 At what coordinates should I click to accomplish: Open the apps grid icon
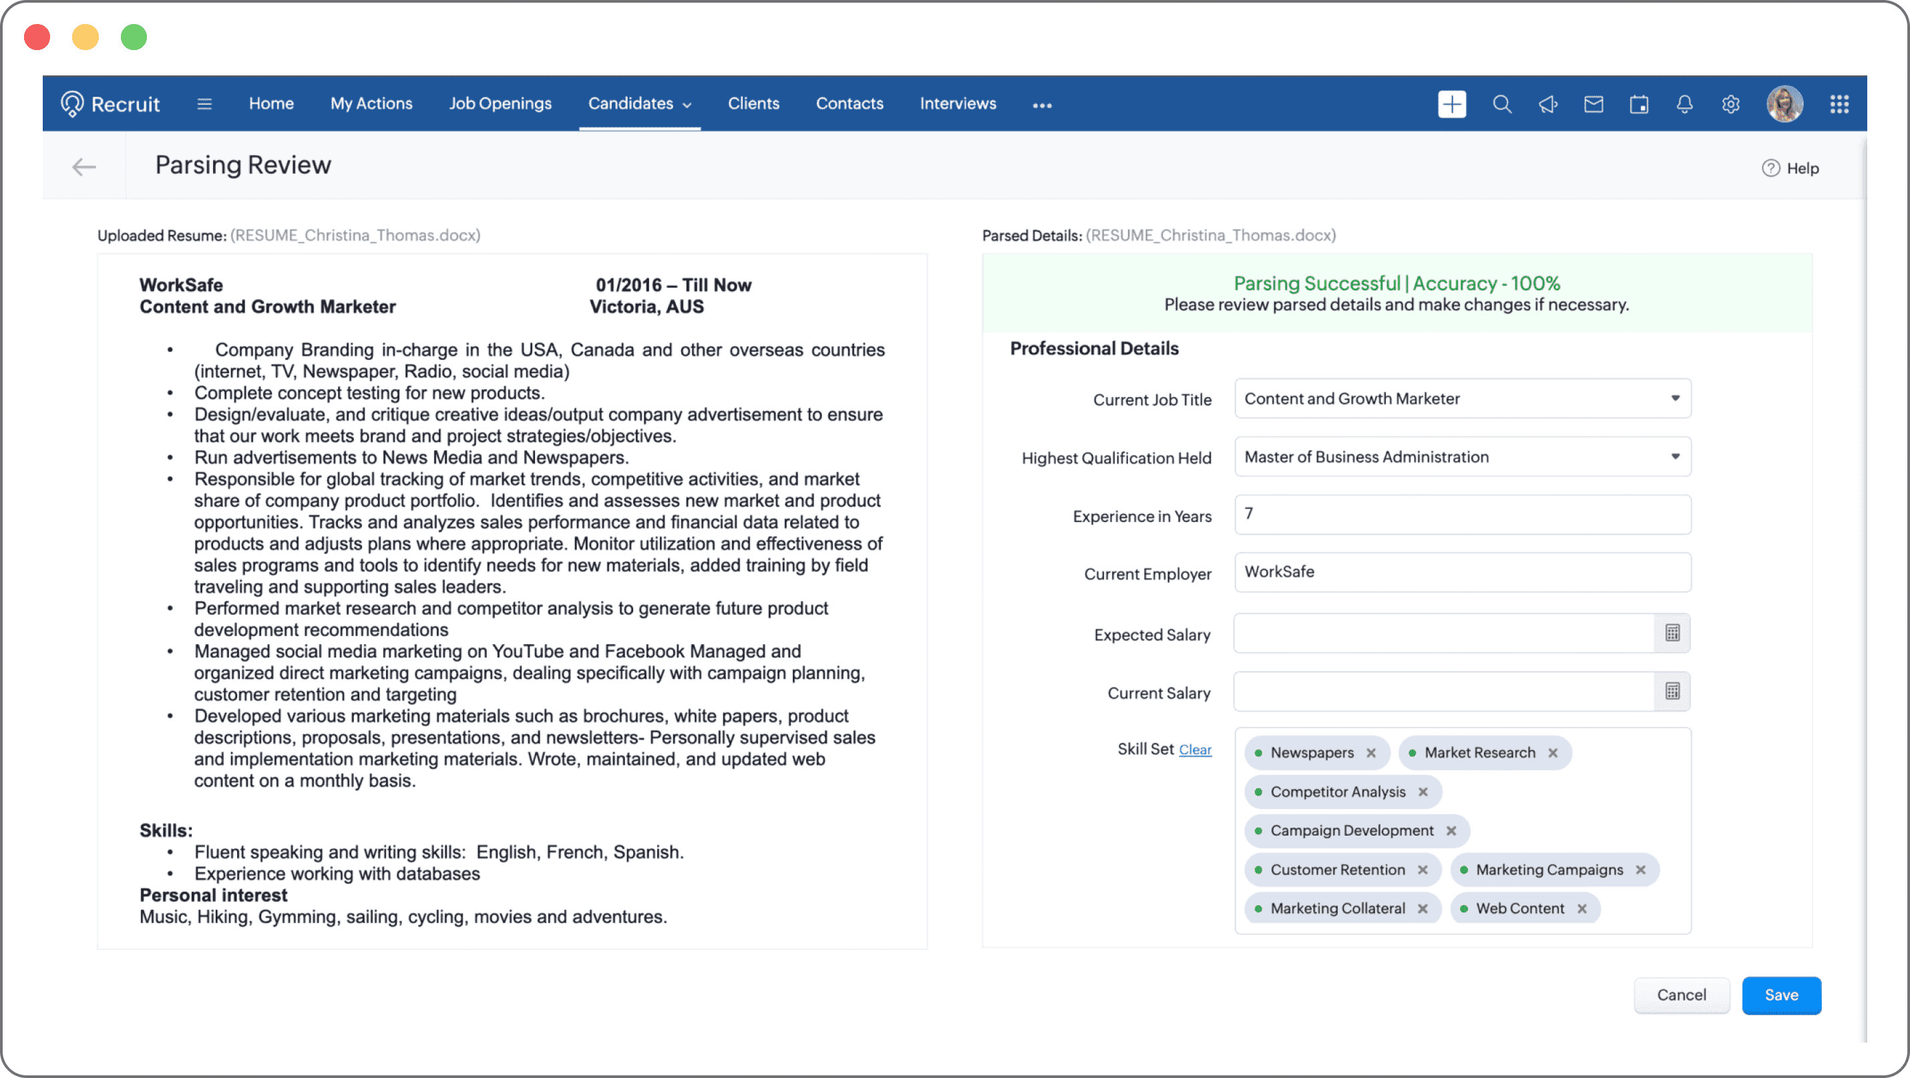tap(1840, 103)
